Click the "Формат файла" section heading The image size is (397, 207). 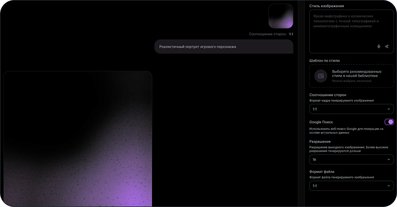click(322, 172)
